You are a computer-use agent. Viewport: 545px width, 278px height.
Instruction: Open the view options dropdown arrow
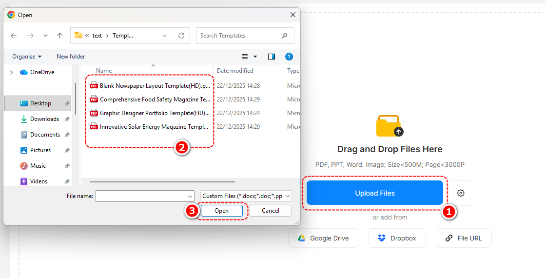(255, 57)
